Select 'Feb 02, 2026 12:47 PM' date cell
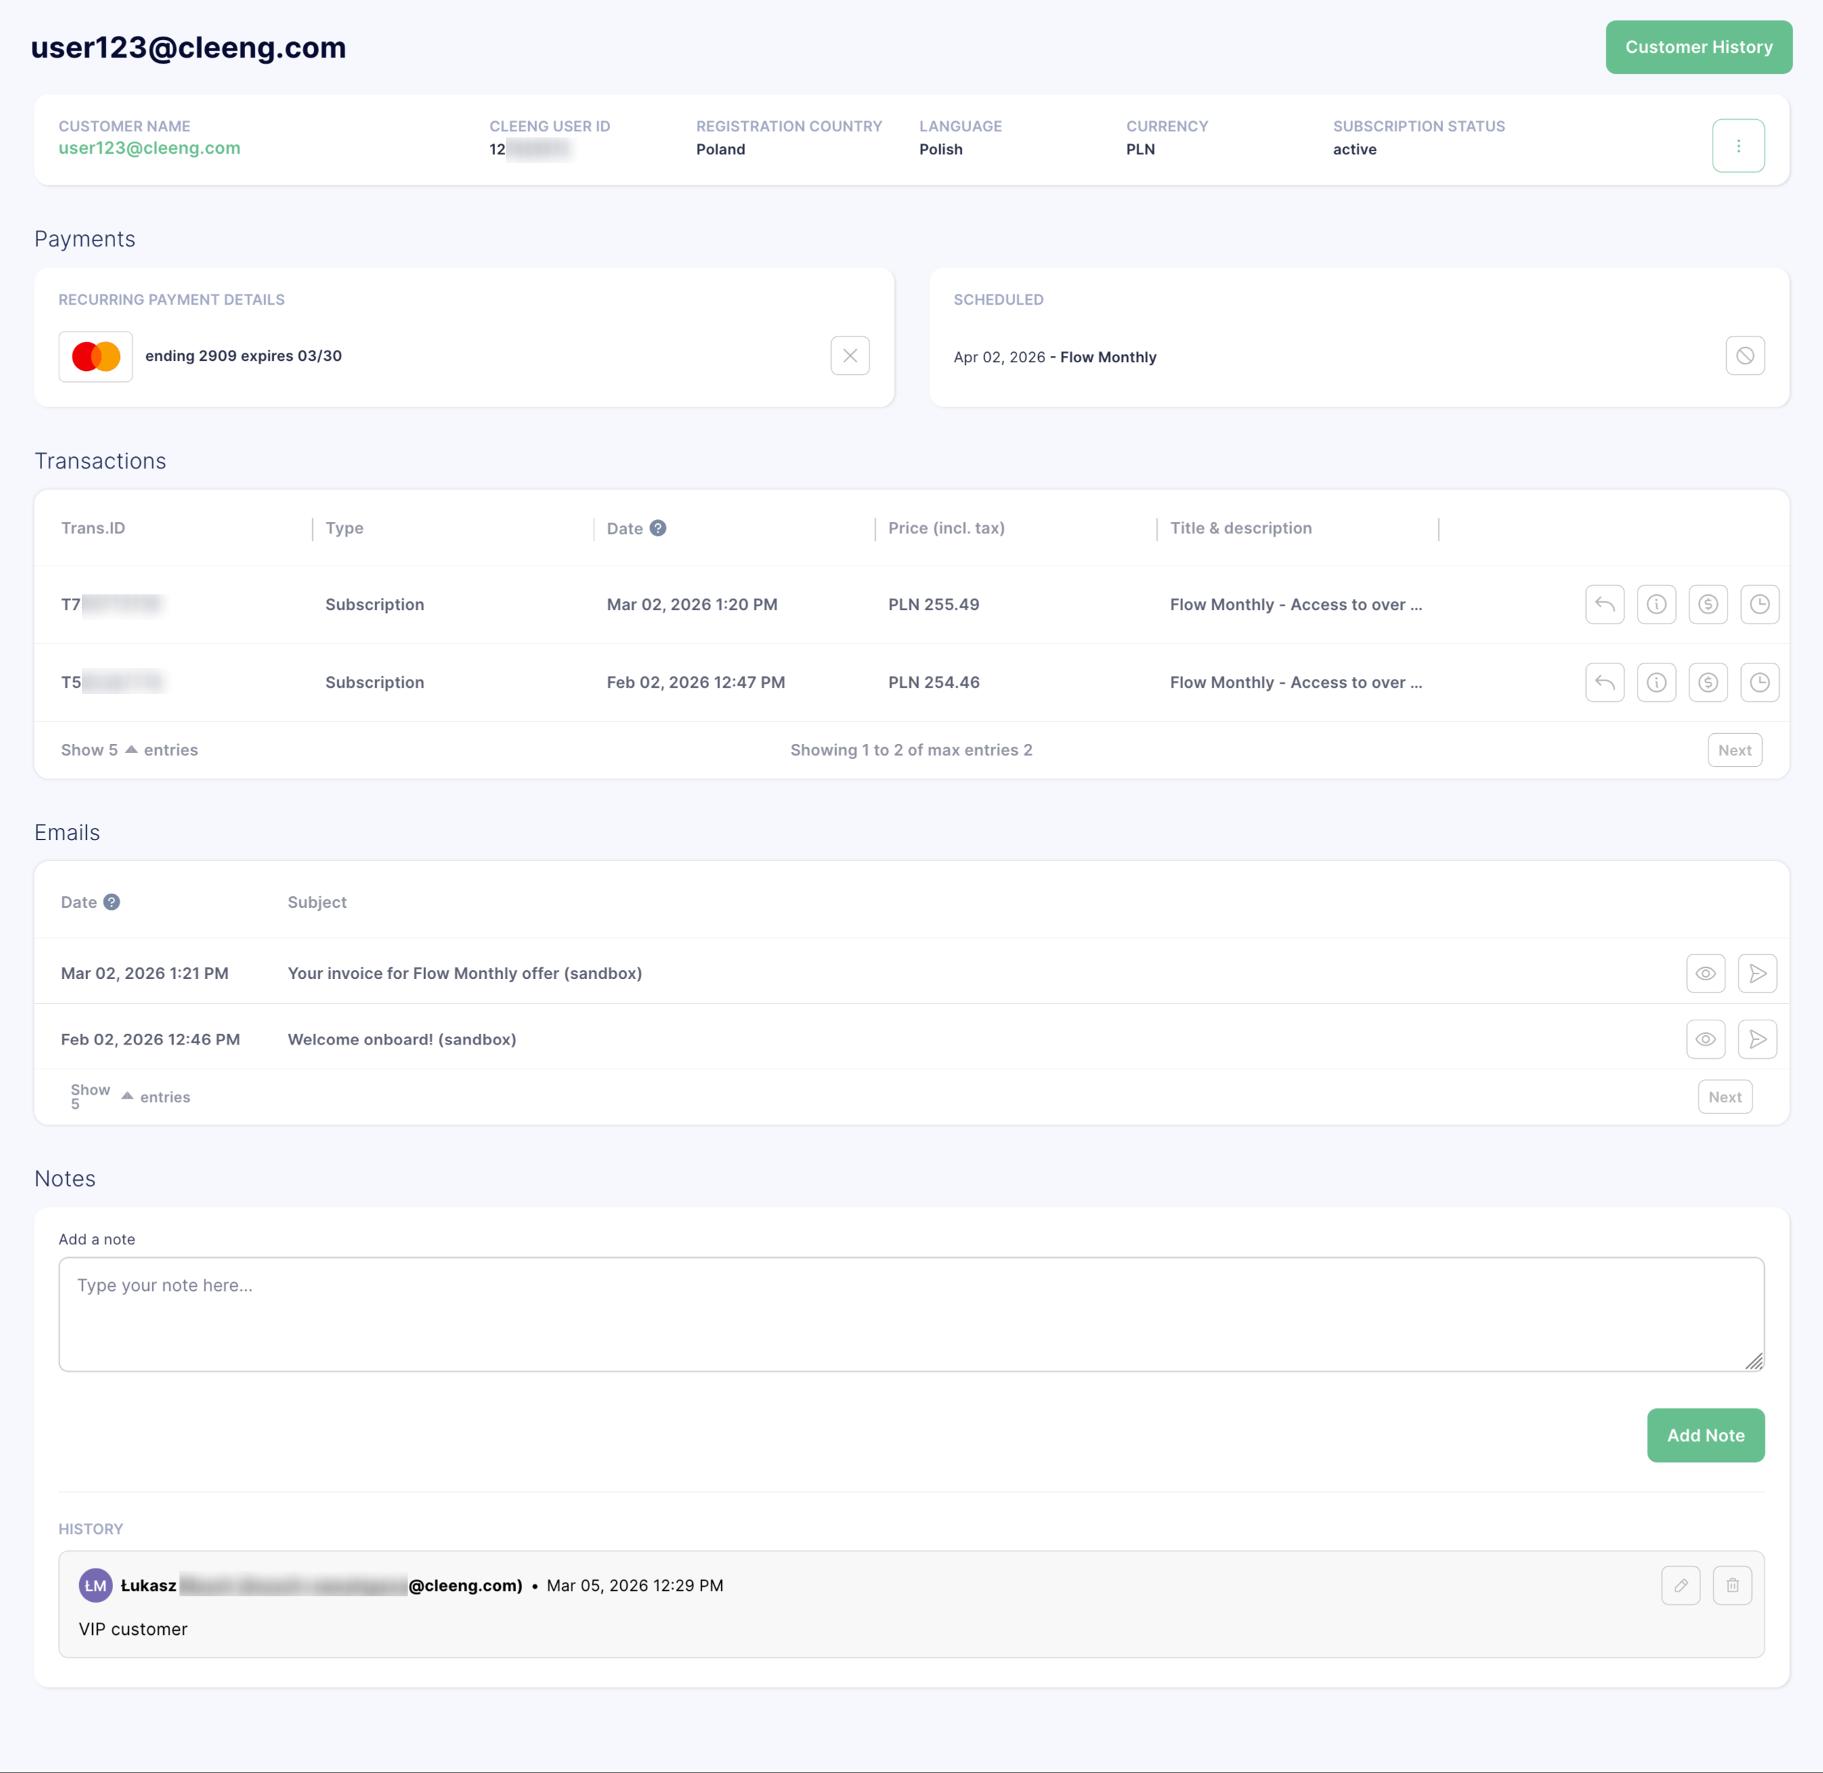1823x1773 pixels. point(696,682)
